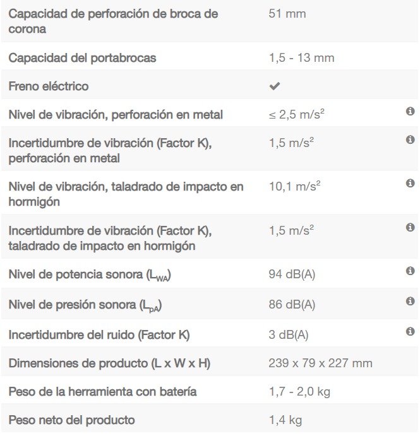Image resolution: width=420 pixels, height=436 pixels.
Task: Click the Incertidumbre del ruido label
Action: [x=99, y=335]
